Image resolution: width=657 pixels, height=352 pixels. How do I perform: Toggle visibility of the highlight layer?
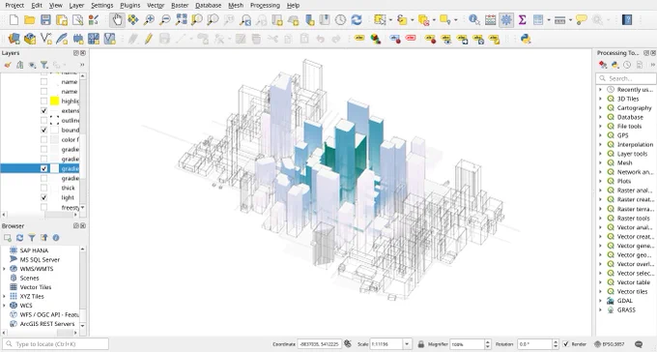(x=44, y=102)
